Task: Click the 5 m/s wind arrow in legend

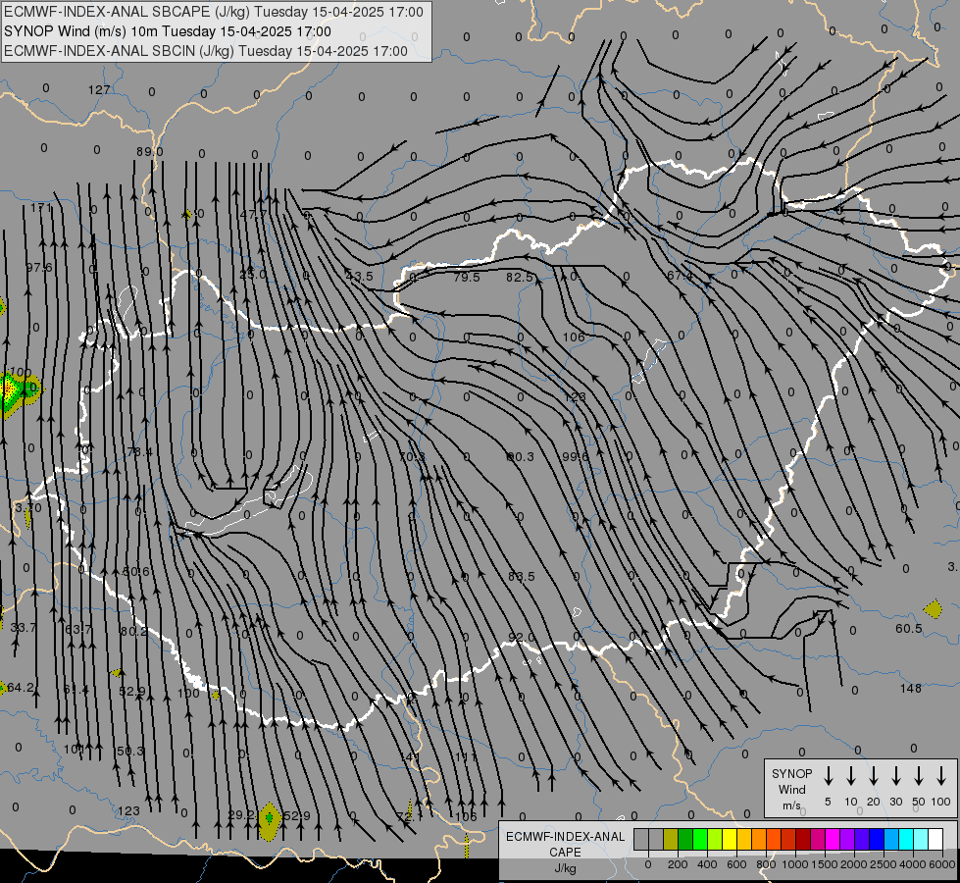Action: [x=829, y=776]
